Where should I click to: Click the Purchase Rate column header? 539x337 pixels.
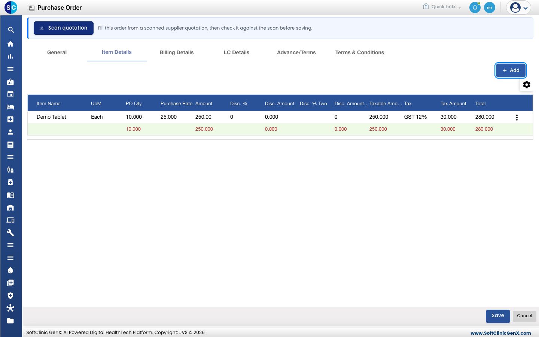click(x=176, y=104)
